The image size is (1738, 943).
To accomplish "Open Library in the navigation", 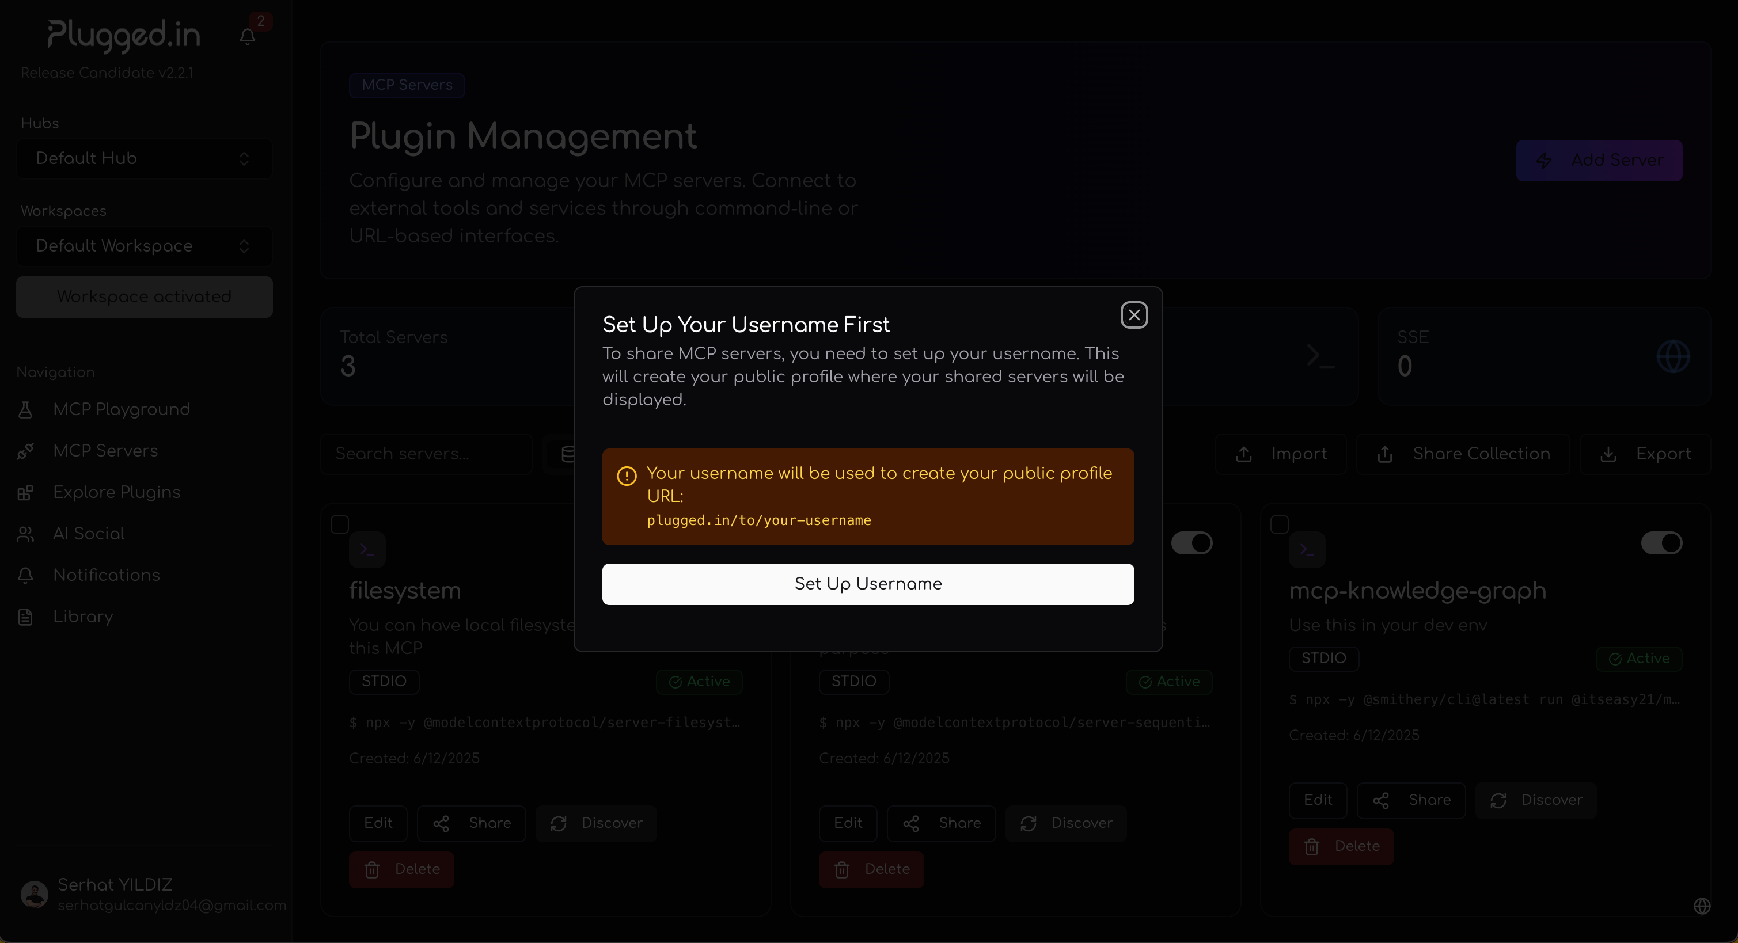I will [82, 617].
